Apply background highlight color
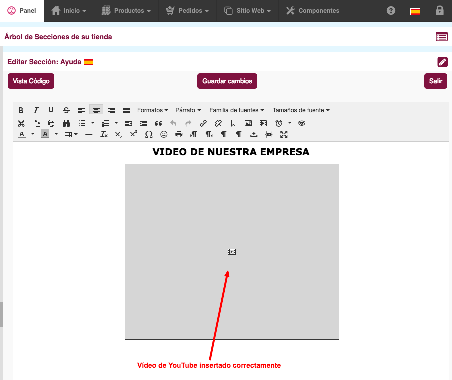Image resolution: width=452 pixels, height=380 pixels. 45,134
